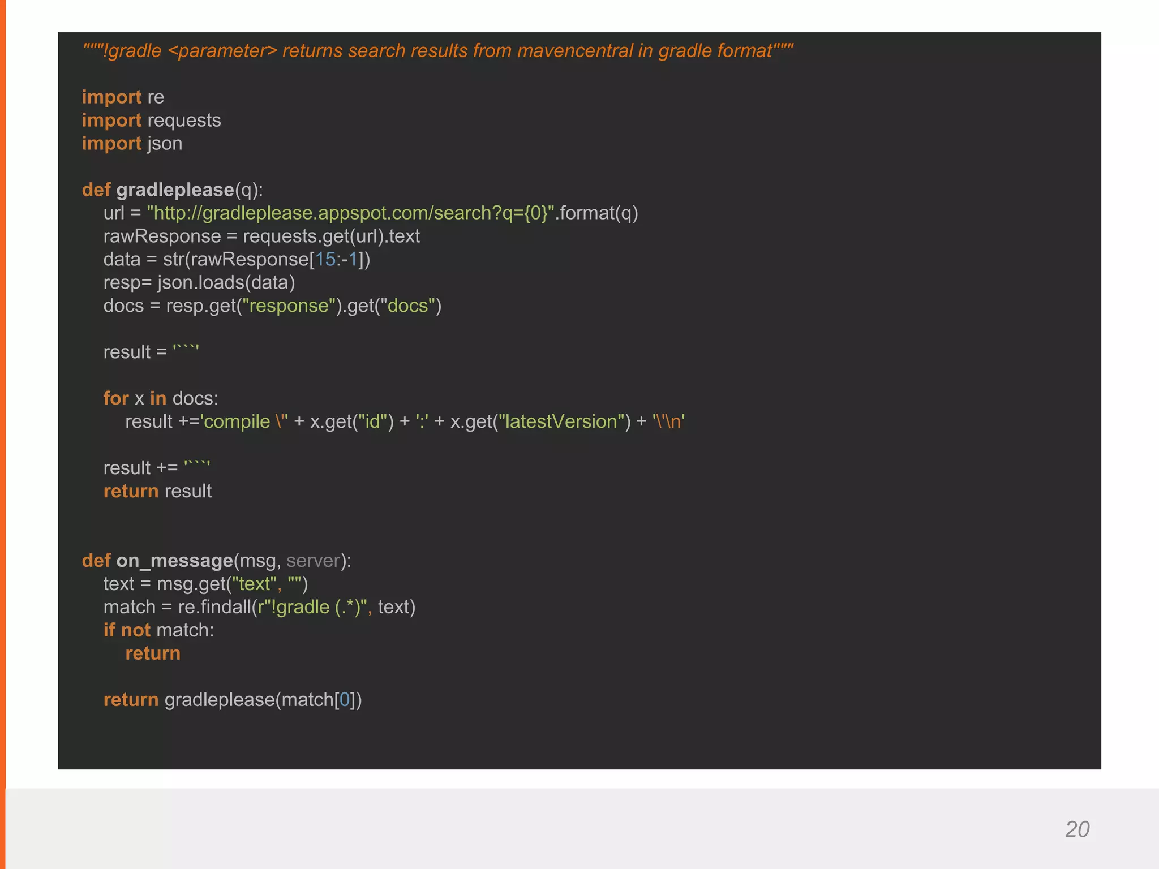1159x869 pixels.
Task: Click the 'def on_message(msg, server):' definition
Action: point(217,561)
